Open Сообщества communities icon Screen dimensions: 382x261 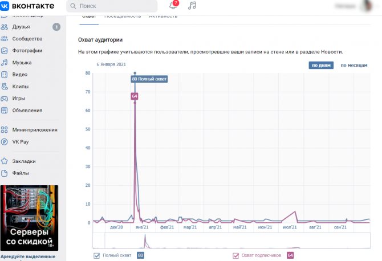click(x=5, y=39)
